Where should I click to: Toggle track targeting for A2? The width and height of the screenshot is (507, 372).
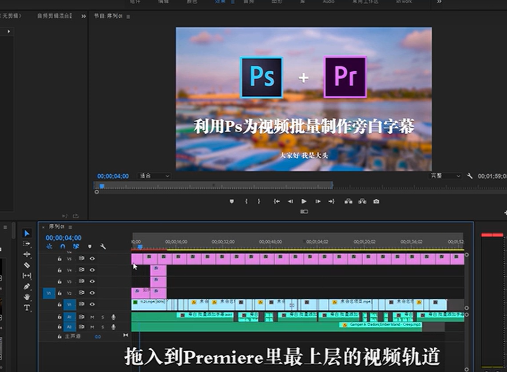point(69,327)
